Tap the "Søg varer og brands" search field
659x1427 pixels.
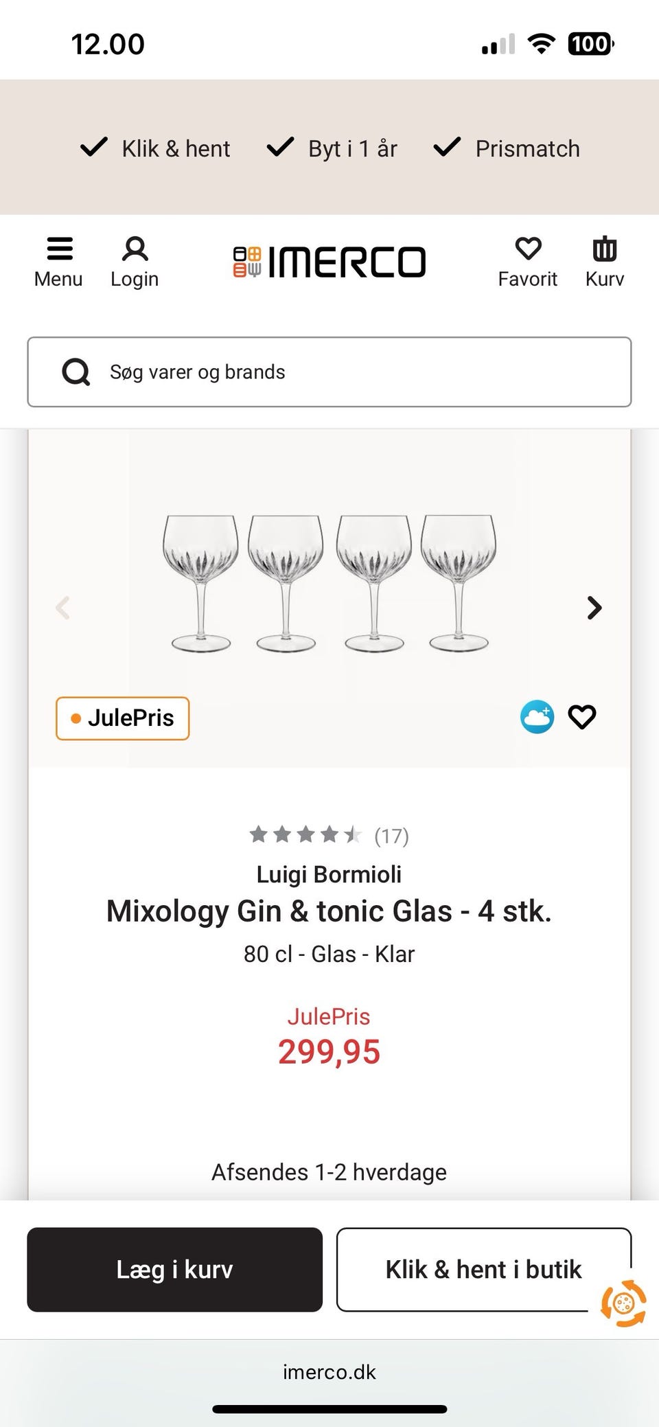click(x=357, y=372)
